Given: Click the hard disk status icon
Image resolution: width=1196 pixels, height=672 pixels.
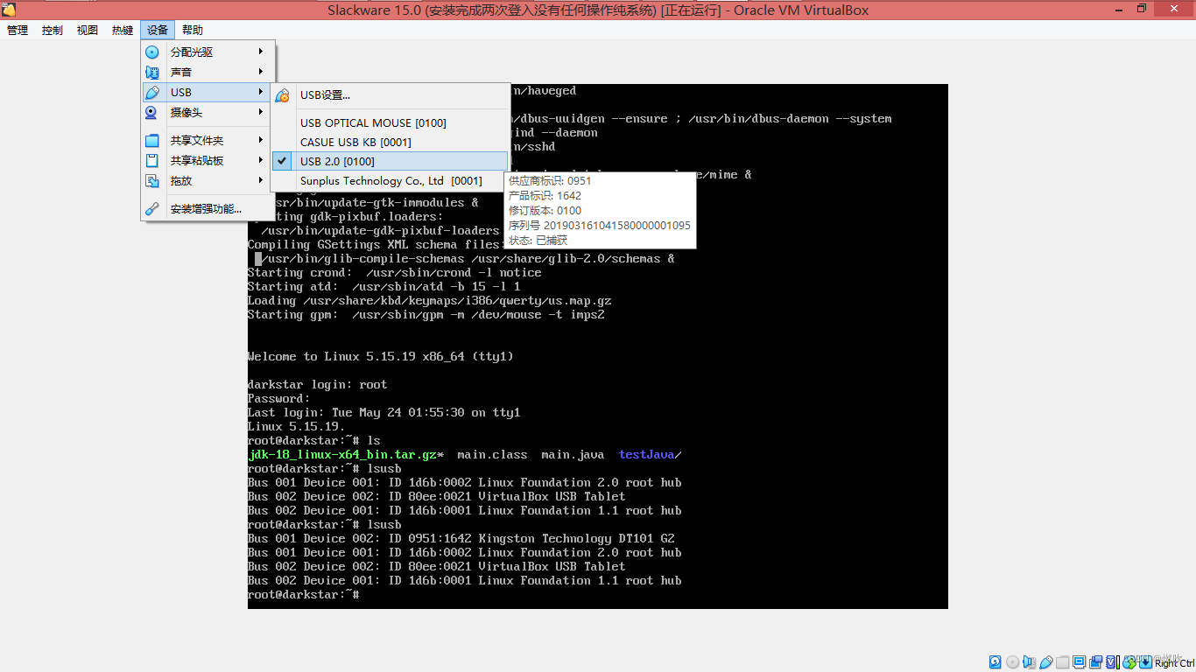Looking at the screenshot, I should [995, 661].
